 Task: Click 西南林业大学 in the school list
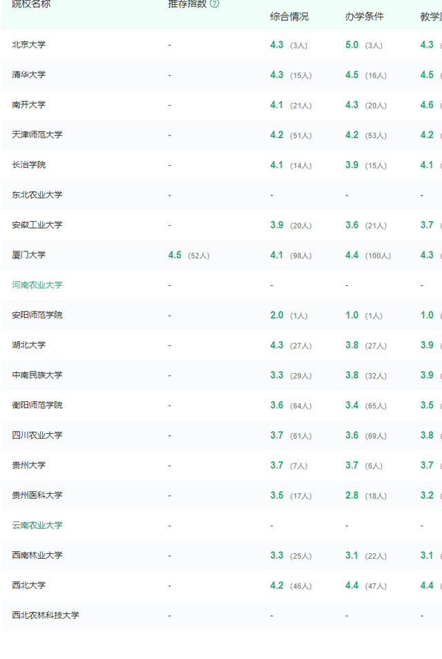coord(37,555)
